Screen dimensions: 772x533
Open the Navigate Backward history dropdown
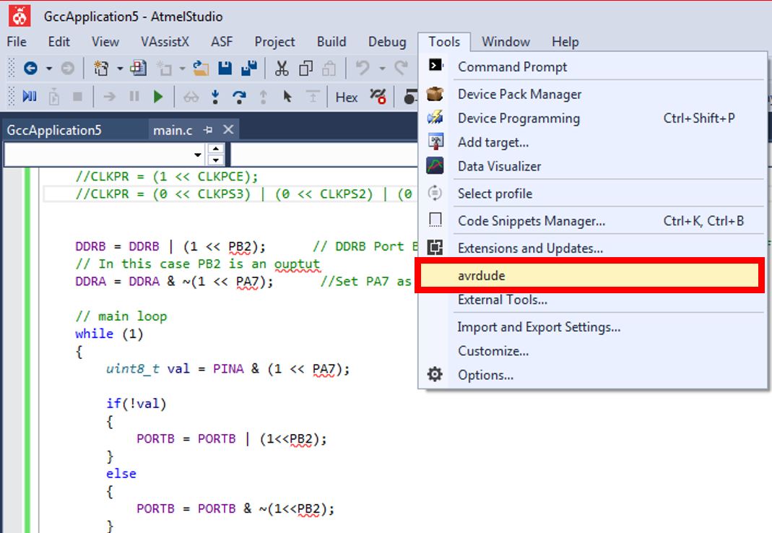coord(48,69)
